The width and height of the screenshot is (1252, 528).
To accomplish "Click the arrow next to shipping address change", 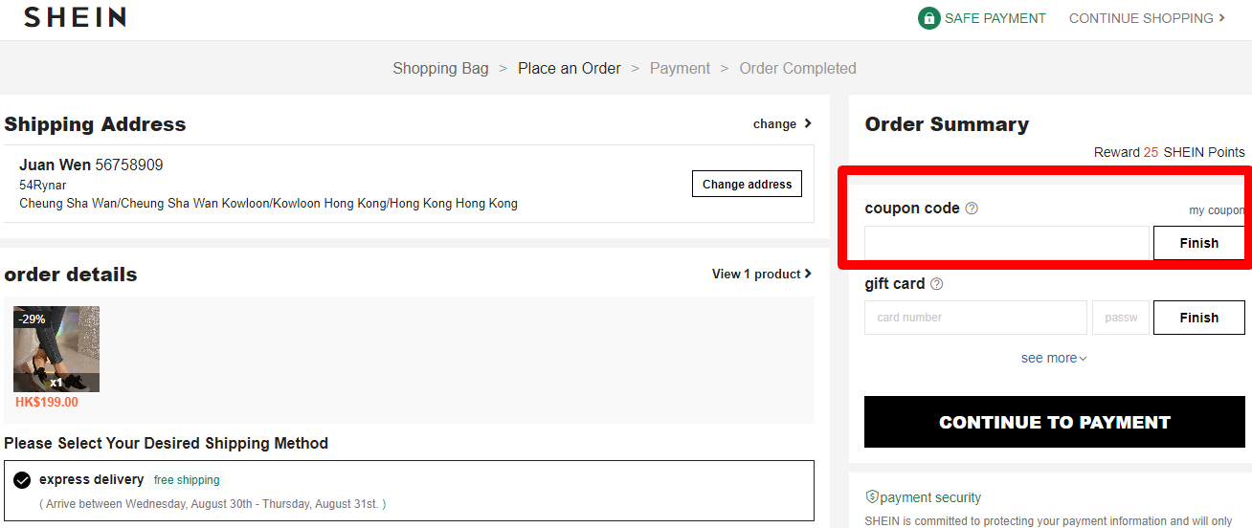I will (808, 123).
